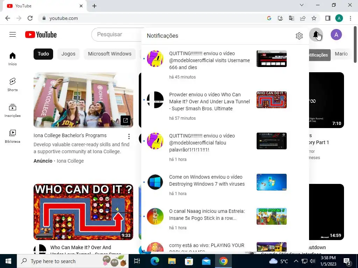Close notifications via the bell icon

click(316, 35)
